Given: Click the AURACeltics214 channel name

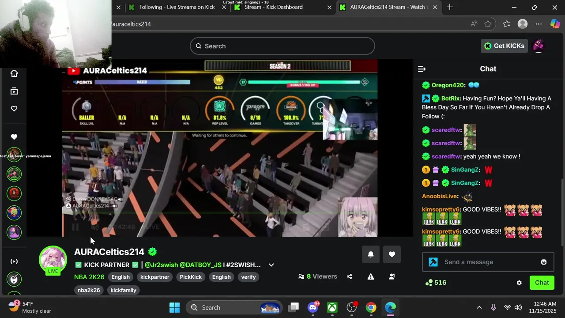Looking at the screenshot, I should tap(109, 252).
